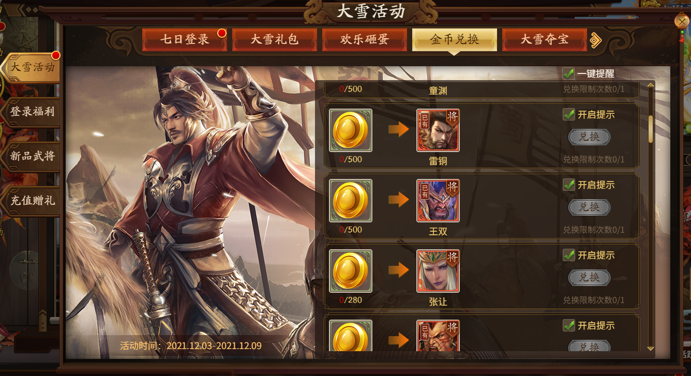Viewport: 691px width, 376px height.
Task: Open the 大雪夺宝 tab
Action: (x=544, y=40)
